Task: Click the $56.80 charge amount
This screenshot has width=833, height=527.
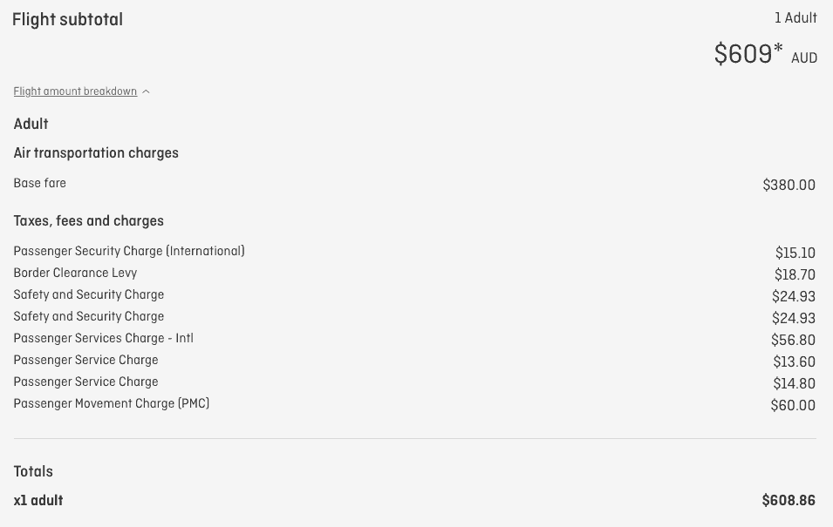Action: (x=793, y=340)
